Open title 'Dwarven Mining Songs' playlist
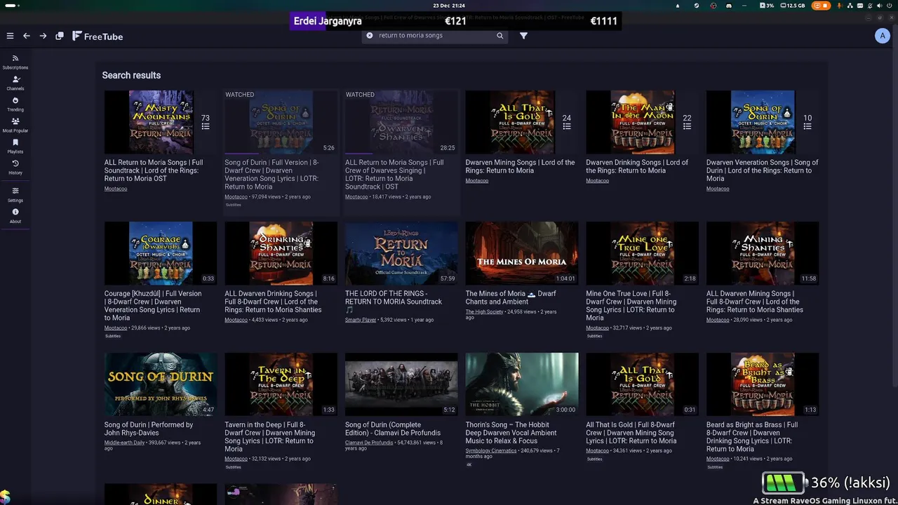 [520, 166]
